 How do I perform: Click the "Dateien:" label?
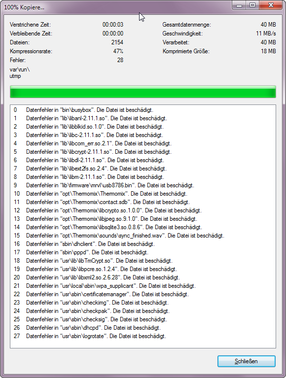pos(20,42)
